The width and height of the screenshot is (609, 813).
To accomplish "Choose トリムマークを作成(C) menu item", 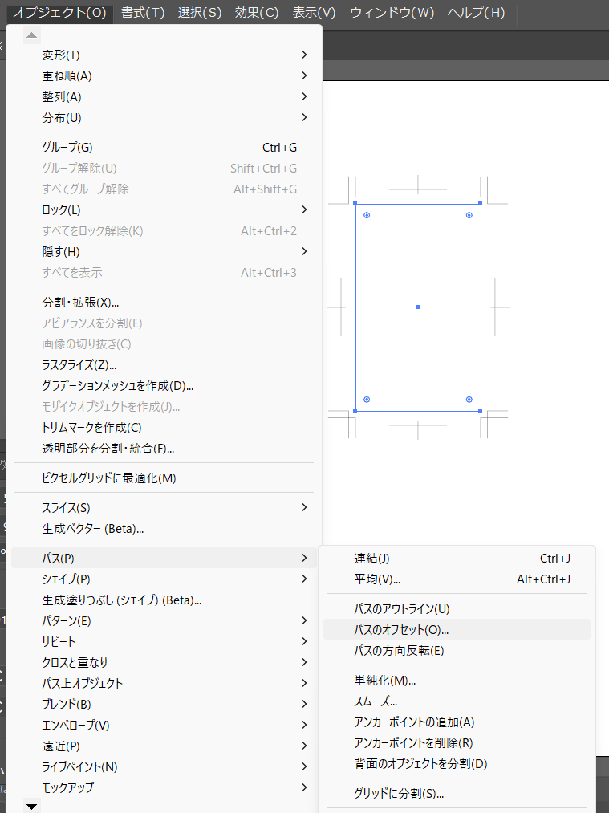I will pyautogui.click(x=91, y=428).
